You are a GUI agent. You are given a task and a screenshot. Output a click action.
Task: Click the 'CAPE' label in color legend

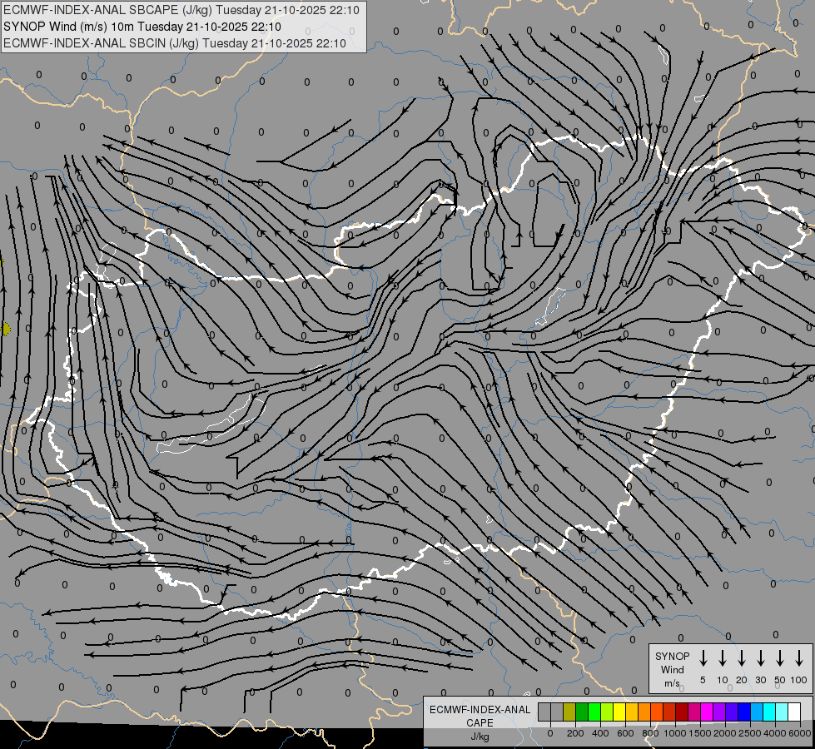pyautogui.click(x=480, y=723)
